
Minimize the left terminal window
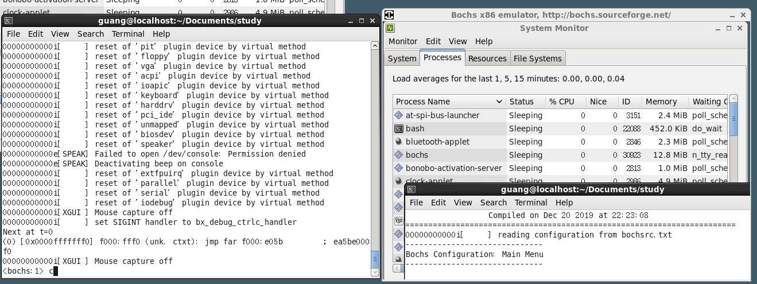[x=351, y=21]
